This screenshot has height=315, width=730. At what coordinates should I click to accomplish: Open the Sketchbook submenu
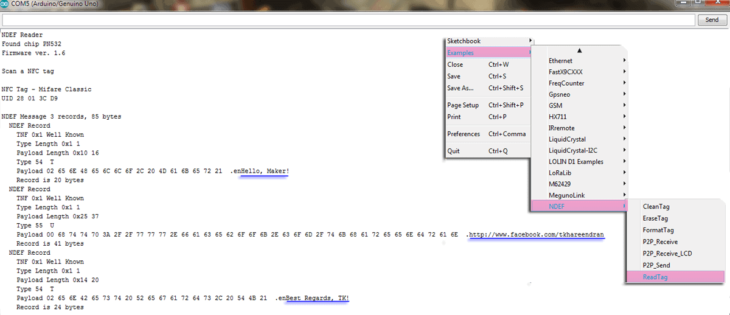[x=489, y=41]
